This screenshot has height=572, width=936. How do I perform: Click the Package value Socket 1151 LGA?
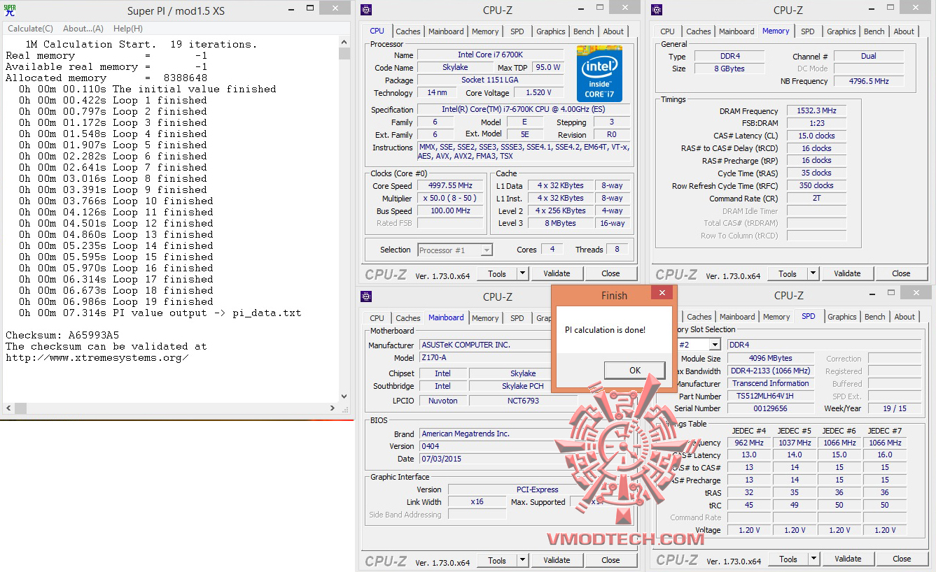pos(491,80)
